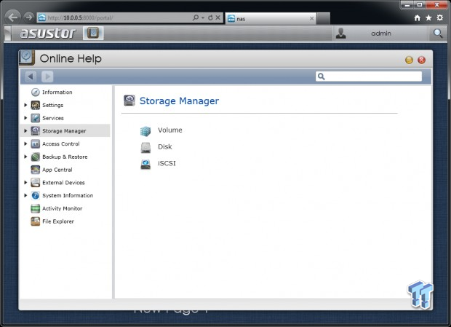Screen dimensions: 451x327
Task: Select the Access Control help topic
Action: coord(60,143)
